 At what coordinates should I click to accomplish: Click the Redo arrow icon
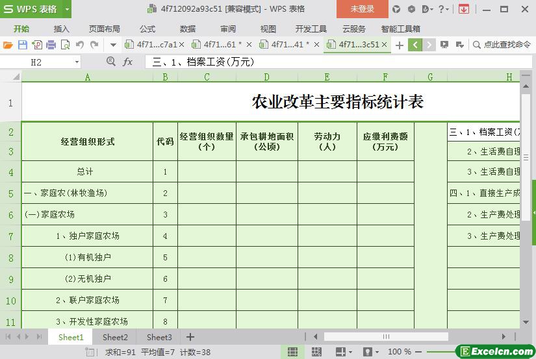[94, 45]
